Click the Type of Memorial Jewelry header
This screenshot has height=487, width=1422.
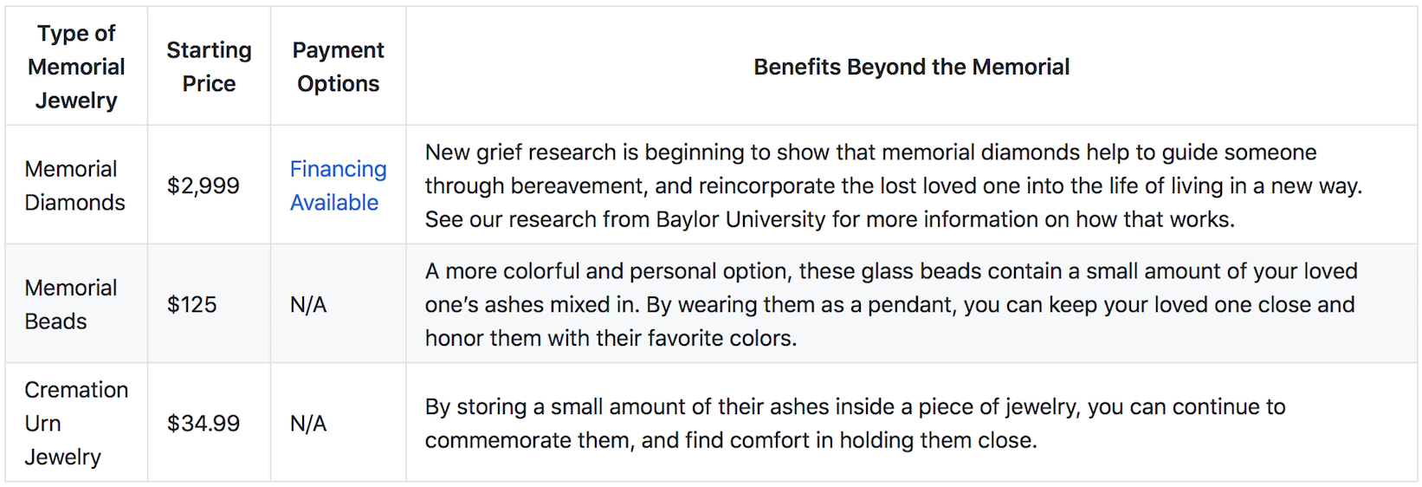point(76,67)
